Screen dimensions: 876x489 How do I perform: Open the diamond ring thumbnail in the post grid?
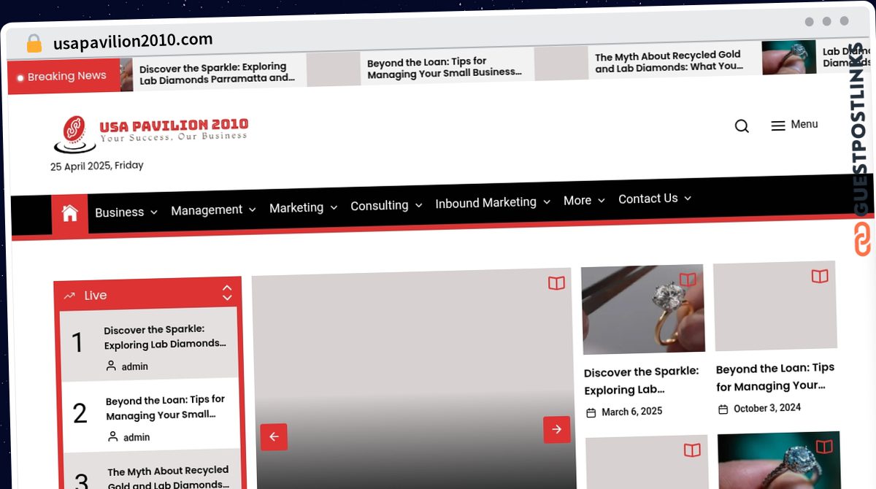(x=643, y=309)
